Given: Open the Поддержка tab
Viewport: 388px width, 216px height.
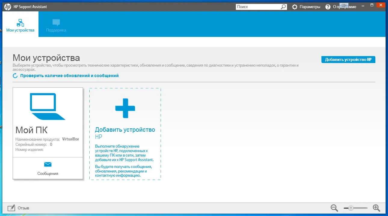Looking at the screenshot, I should pyautogui.click(x=56, y=24).
